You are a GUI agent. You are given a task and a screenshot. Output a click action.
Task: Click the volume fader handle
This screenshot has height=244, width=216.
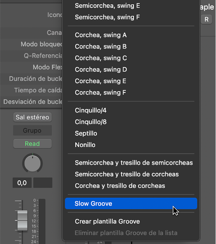click(x=22, y=220)
